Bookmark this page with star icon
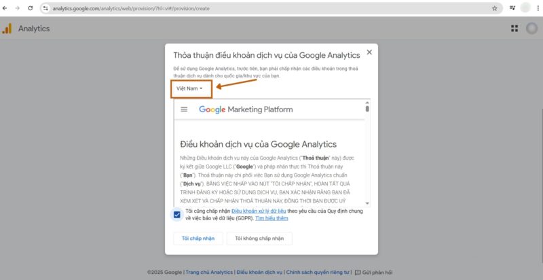 coord(495,8)
